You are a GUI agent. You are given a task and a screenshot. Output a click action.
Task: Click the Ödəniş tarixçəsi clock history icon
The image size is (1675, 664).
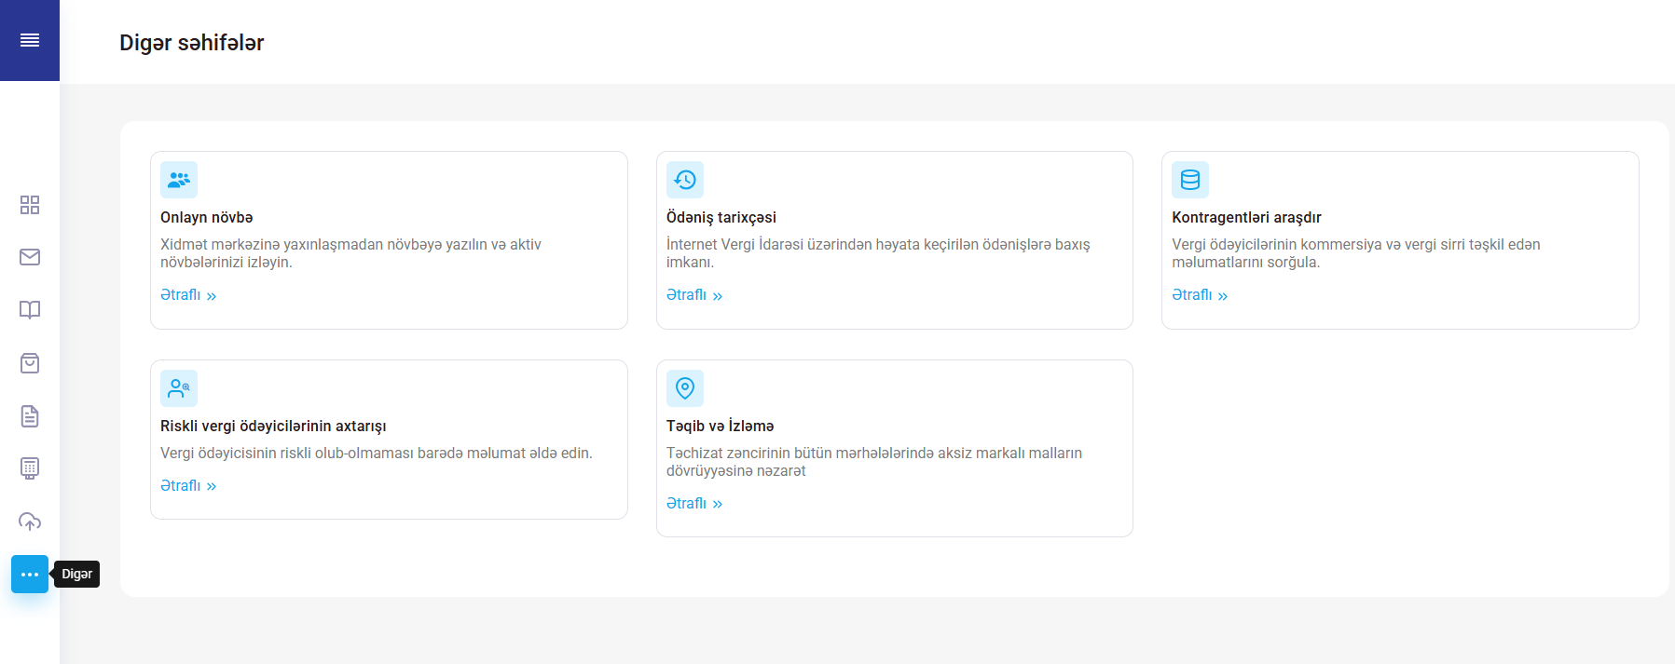(x=685, y=180)
